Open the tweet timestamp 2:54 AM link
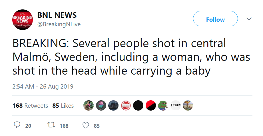263x136 pixels. (43, 86)
